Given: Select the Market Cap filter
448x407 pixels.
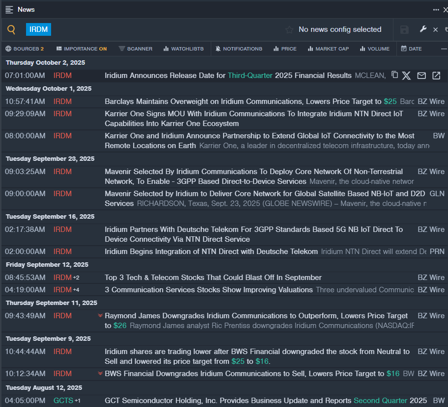Looking at the screenshot, I should click(x=328, y=49).
